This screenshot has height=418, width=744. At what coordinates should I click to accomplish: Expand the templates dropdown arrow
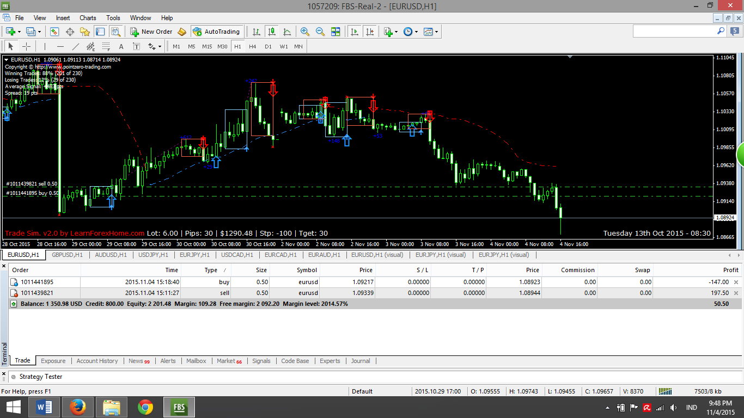coord(436,32)
